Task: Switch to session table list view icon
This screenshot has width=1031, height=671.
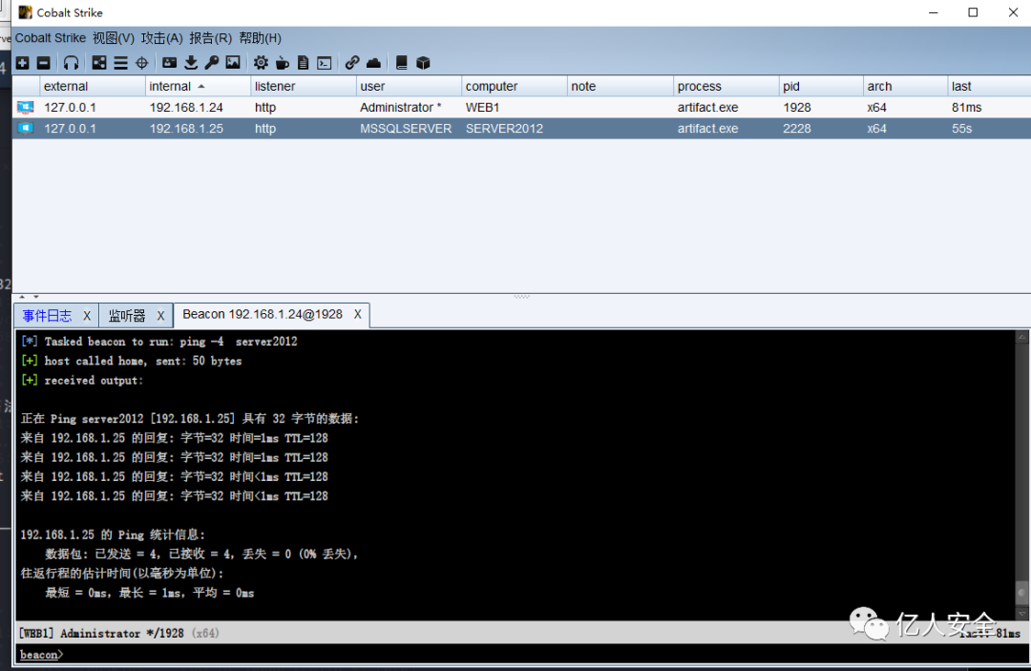Action: click(120, 63)
